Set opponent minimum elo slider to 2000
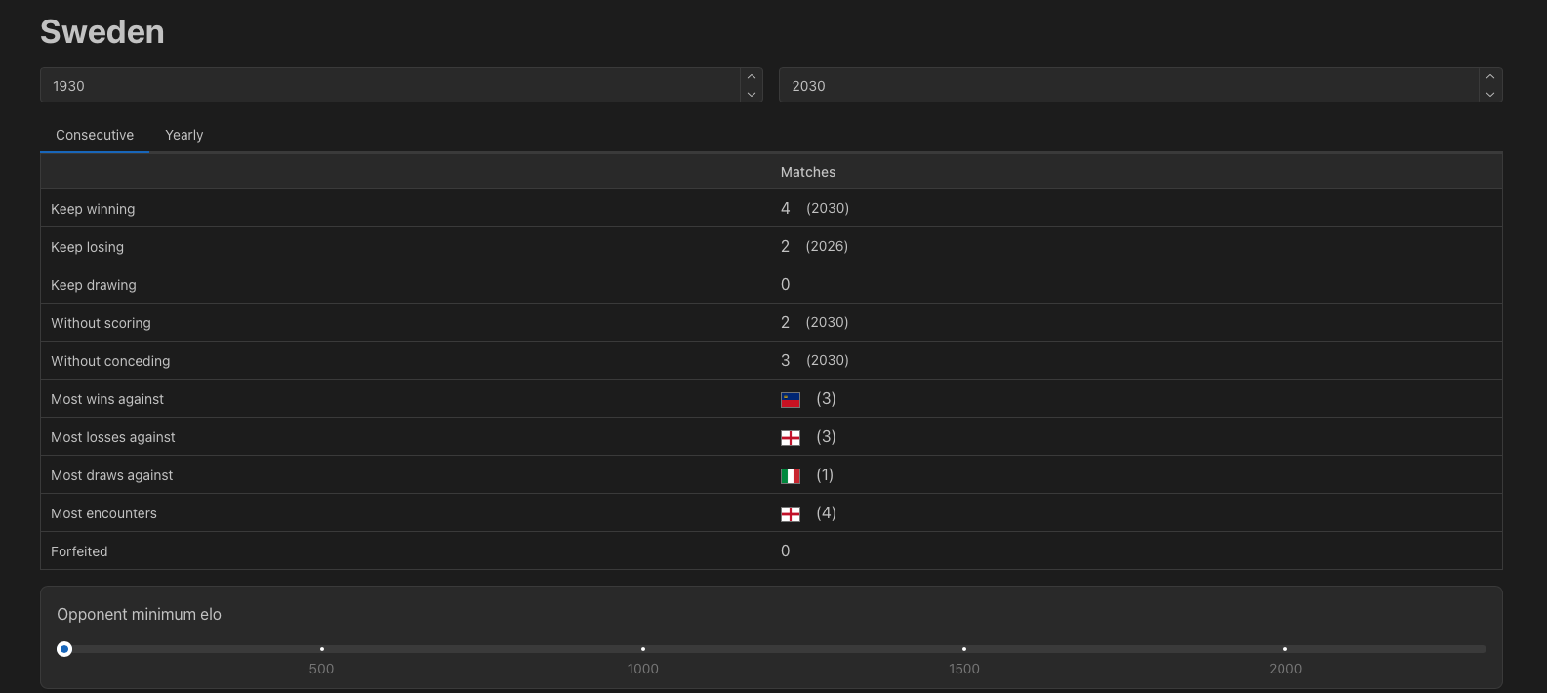Image resolution: width=1547 pixels, height=693 pixels. pyautogui.click(x=1285, y=649)
